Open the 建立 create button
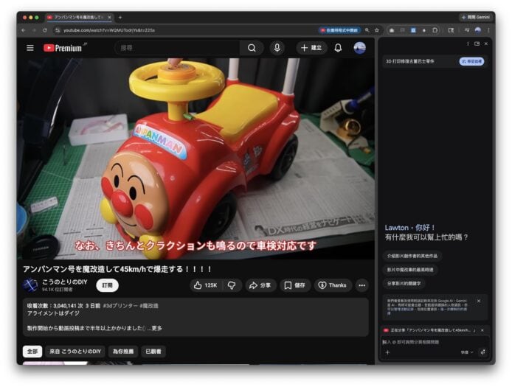Screen dimensions: 512x387 tap(311, 48)
